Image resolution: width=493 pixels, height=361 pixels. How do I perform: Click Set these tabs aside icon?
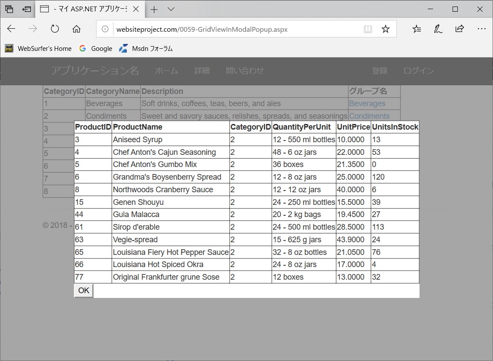(27, 9)
